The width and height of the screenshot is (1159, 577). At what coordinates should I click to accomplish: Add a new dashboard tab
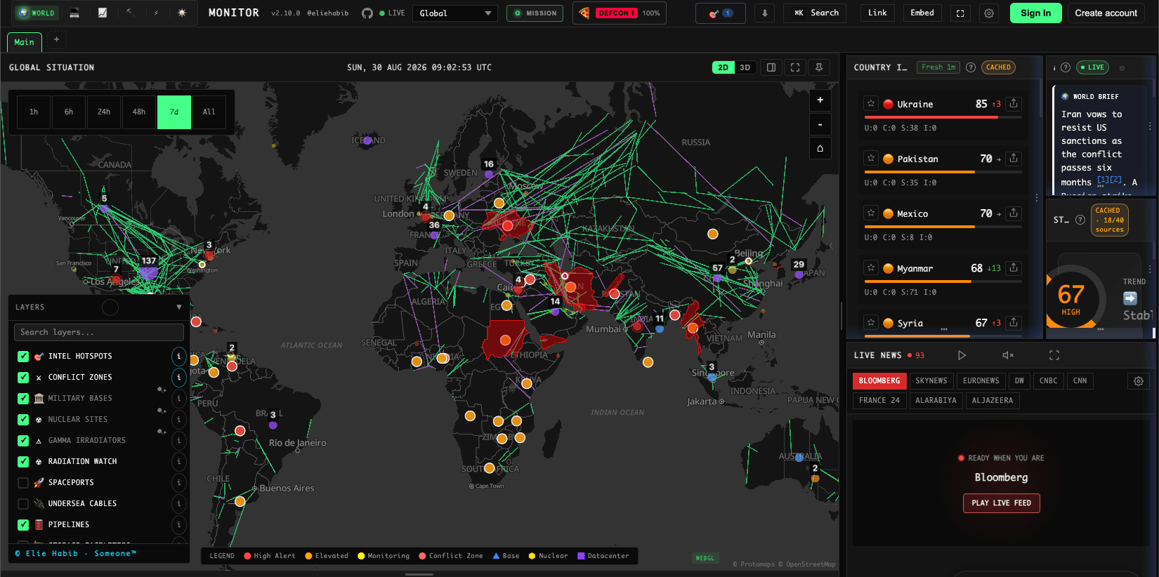[57, 40]
